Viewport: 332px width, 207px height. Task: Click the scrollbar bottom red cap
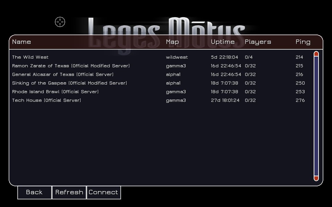(316, 178)
